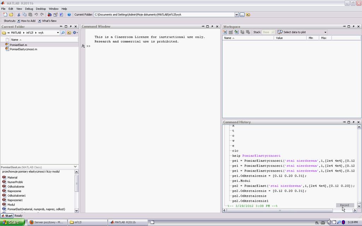Click the Delete Variable icon in the Workspace toolbar
Viewport: 362px width, 226px height.
point(248,32)
